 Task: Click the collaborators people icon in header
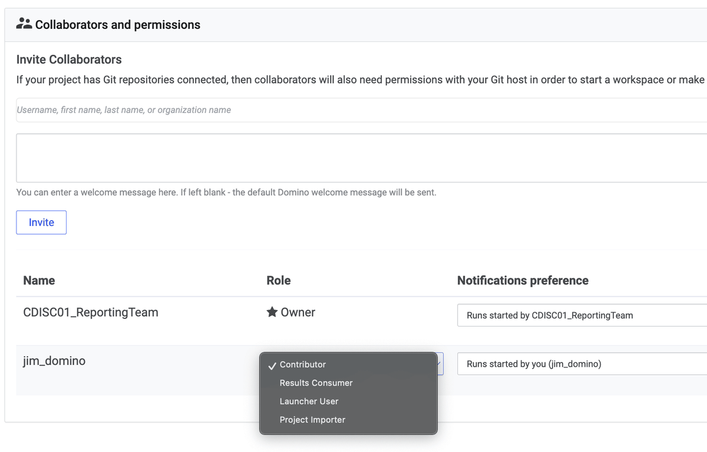(x=24, y=24)
